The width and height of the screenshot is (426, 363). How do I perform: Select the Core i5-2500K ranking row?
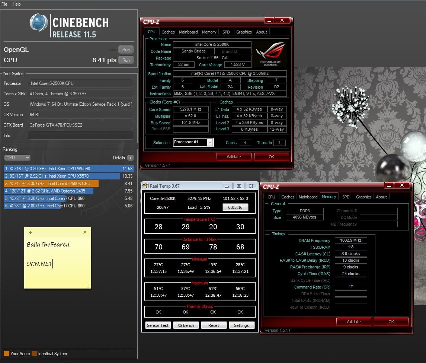69,184
